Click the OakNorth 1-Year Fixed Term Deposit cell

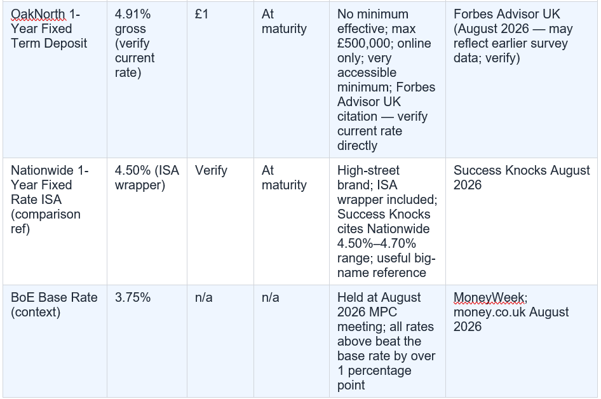[55, 79]
